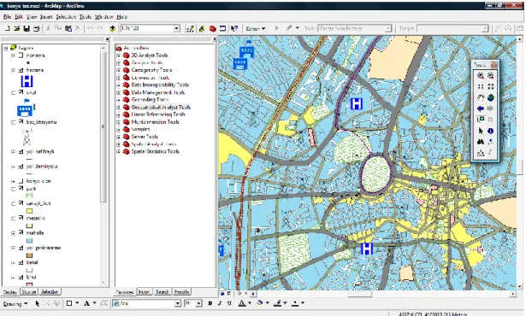Open the Editor toolbar icon beside the scale box
Image resolution: width=526 pixels, height=316 pixels.
(190, 29)
